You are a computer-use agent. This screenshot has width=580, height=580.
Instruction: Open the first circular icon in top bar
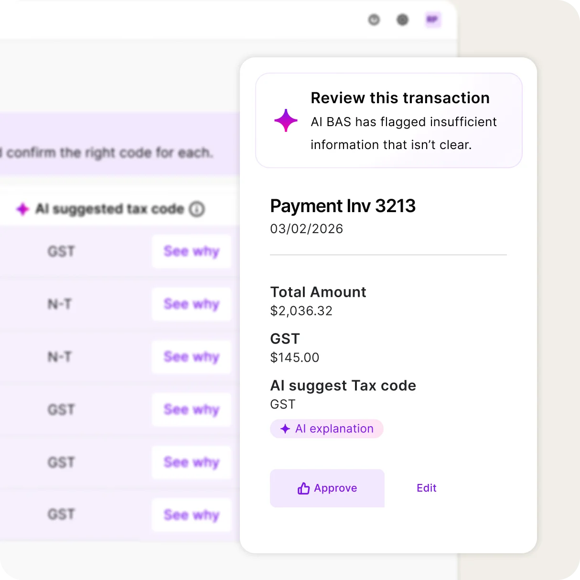(374, 20)
